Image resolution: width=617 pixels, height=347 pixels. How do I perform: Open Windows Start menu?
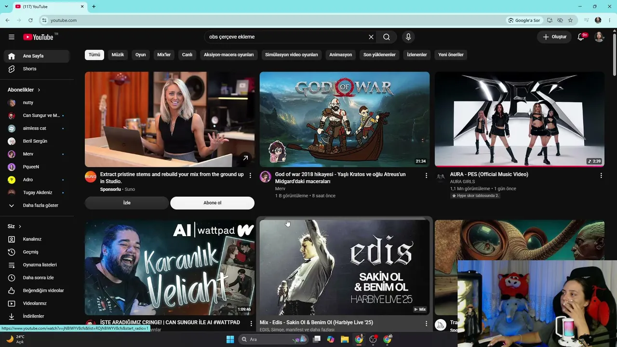230,339
